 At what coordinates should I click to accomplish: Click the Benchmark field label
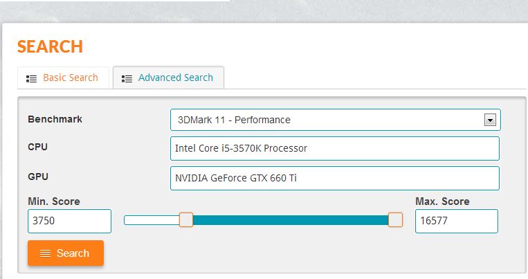55,119
